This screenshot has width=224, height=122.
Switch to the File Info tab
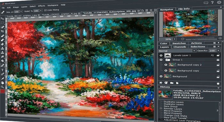point(184,9)
